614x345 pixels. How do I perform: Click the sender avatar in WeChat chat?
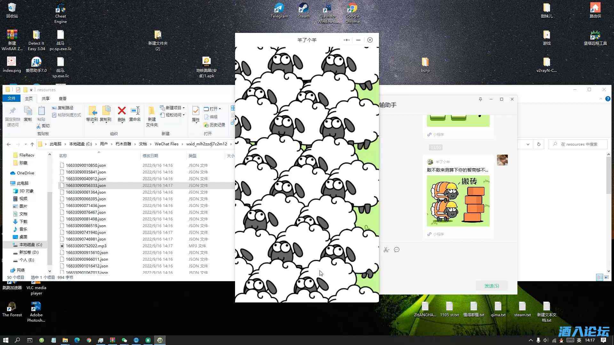coord(502,160)
